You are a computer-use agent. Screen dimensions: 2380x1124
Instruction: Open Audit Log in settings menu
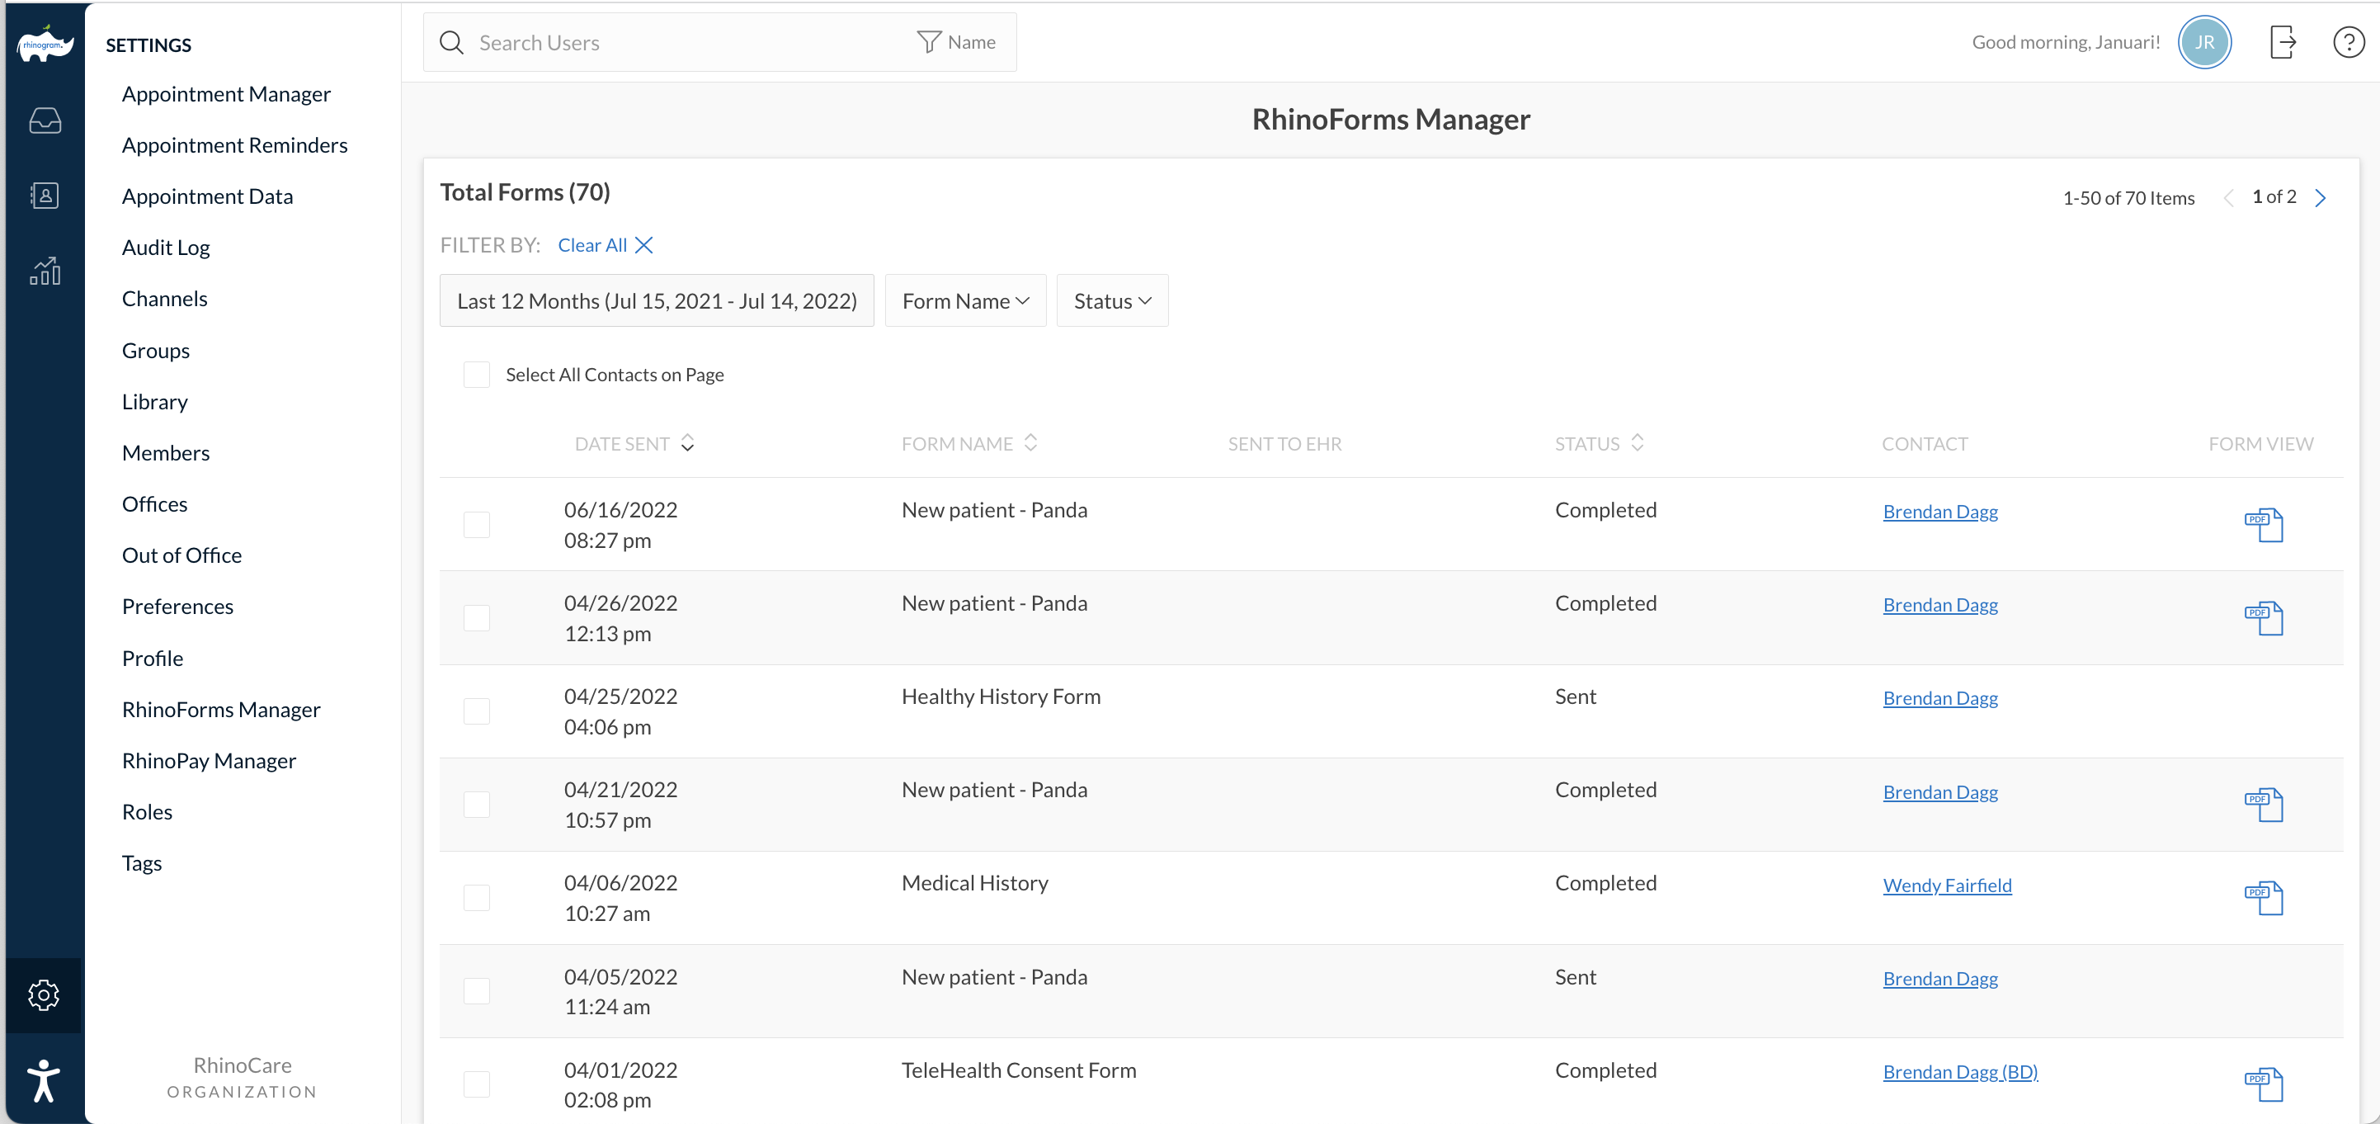pos(167,248)
